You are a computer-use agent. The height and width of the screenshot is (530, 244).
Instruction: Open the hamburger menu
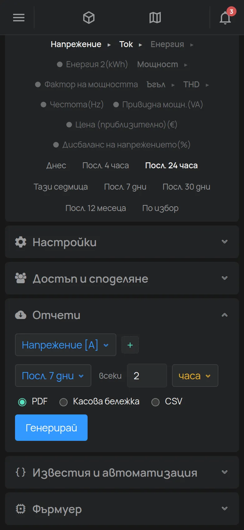[x=19, y=18]
